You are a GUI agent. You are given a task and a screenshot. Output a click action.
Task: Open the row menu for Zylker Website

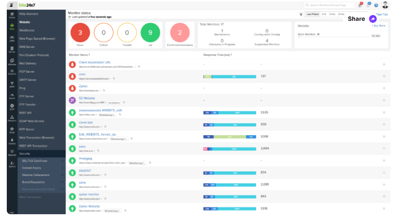384,208
